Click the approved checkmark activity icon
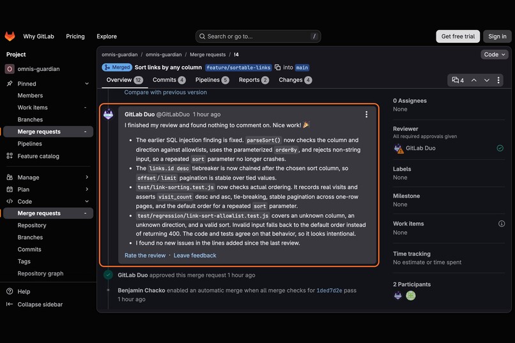Viewport: 515px width, 343px height. coord(108,275)
